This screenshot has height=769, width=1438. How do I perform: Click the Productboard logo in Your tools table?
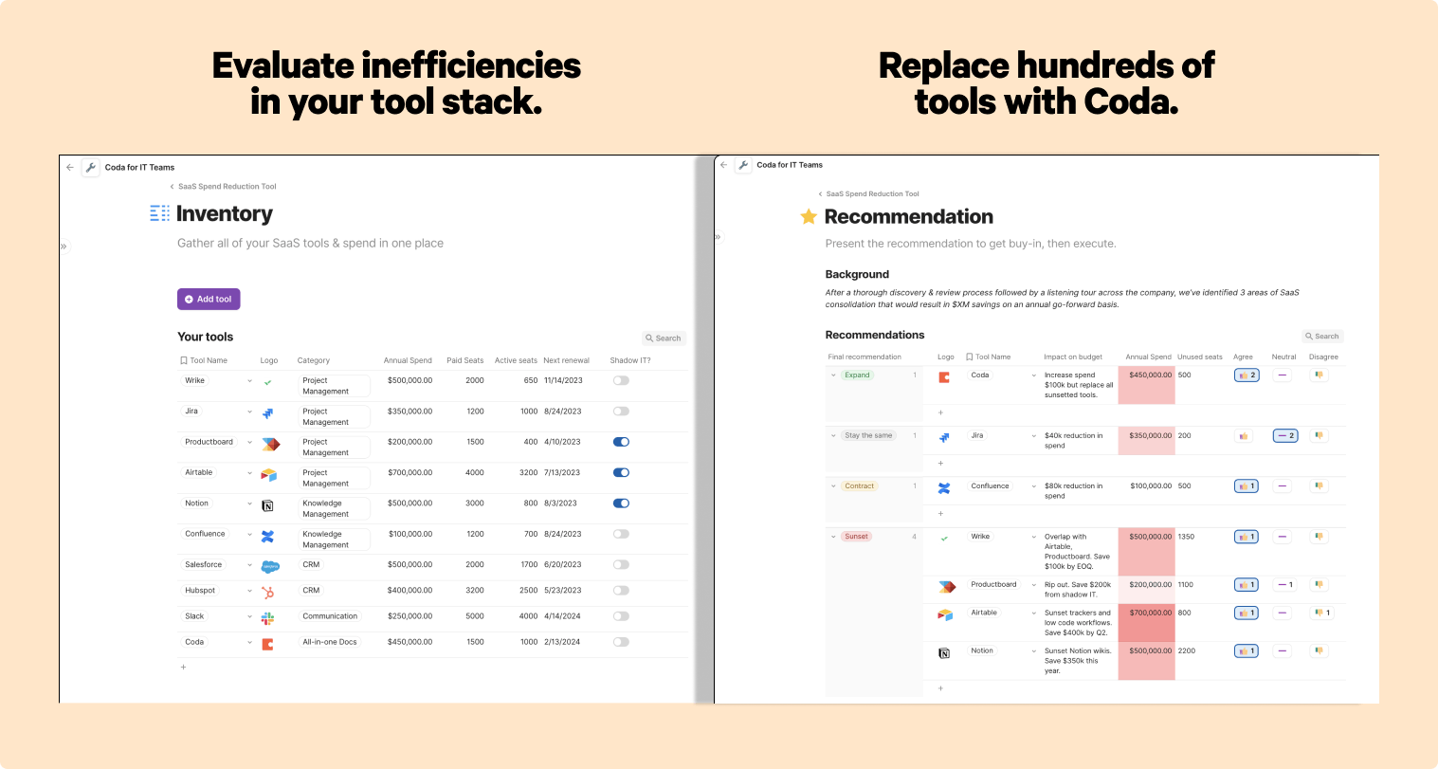point(270,444)
